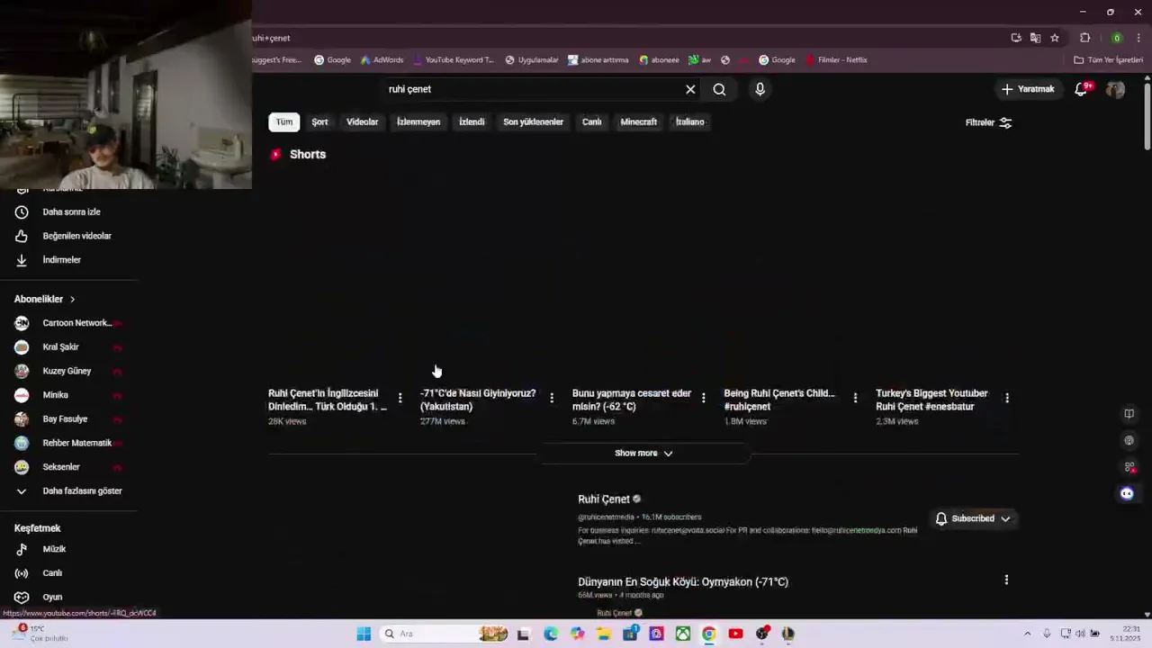Select the İzlendi filter chip
The image size is (1152, 648).
click(x=472, y=121)
